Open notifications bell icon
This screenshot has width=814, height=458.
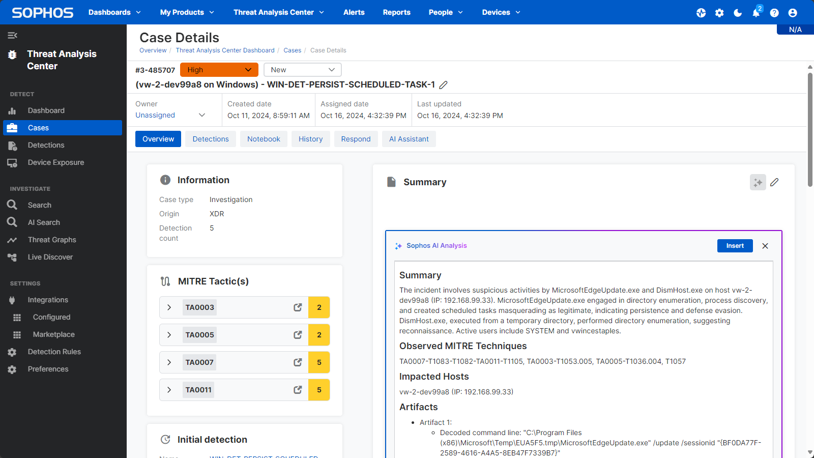coord(756,12)
